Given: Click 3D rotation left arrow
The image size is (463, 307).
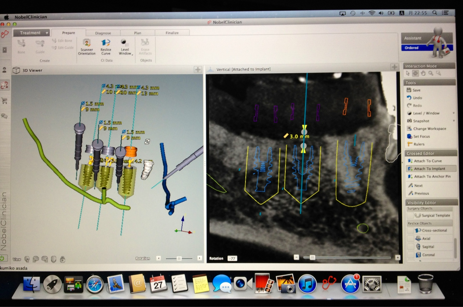Looking at the screenshot, I should (158, 258).
